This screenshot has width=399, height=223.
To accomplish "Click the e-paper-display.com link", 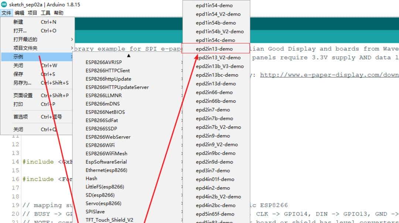I will 329,75.
